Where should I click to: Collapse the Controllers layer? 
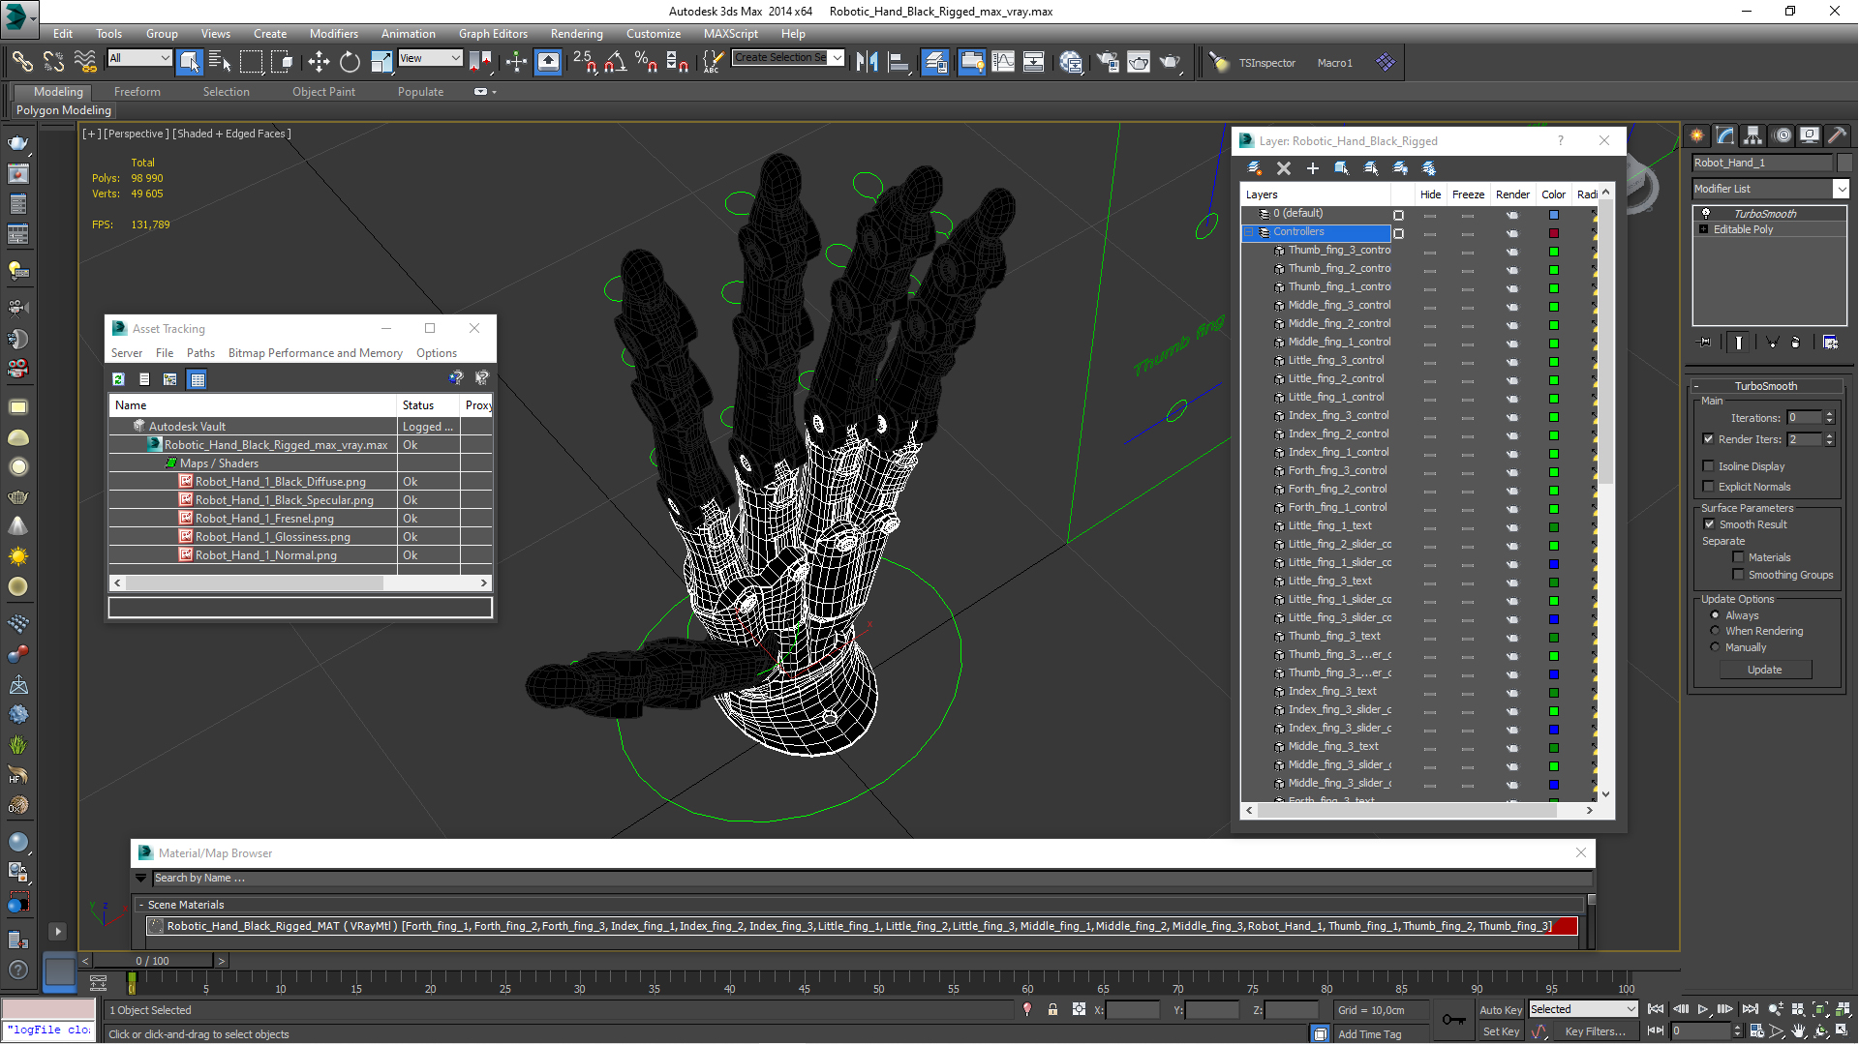(x=1249, y=232)
